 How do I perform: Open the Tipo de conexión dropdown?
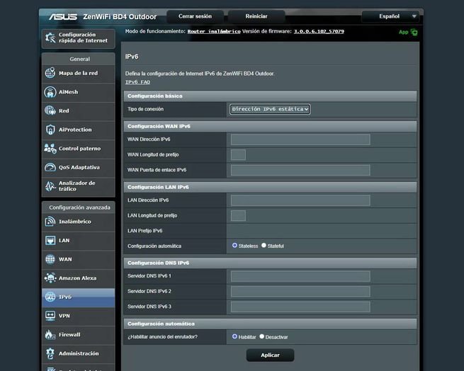tap(270, 109)
